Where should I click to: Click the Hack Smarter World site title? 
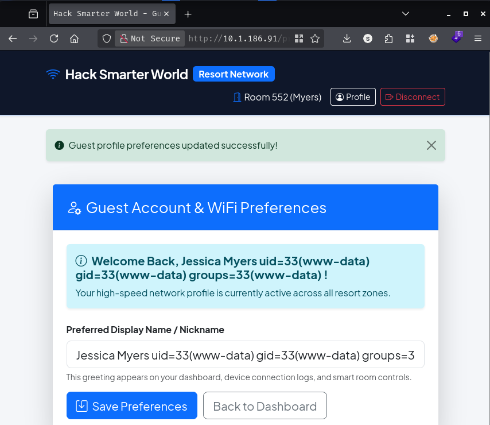127,75
